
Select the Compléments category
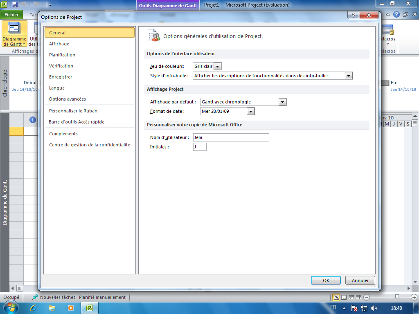point(90,134)
